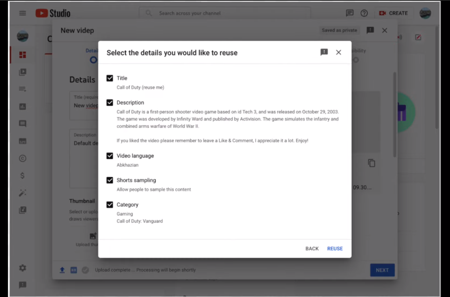Click send feedback icon in reuse dialog
The width and height of the screenshot is (450, 297).
tap(324, 52)
